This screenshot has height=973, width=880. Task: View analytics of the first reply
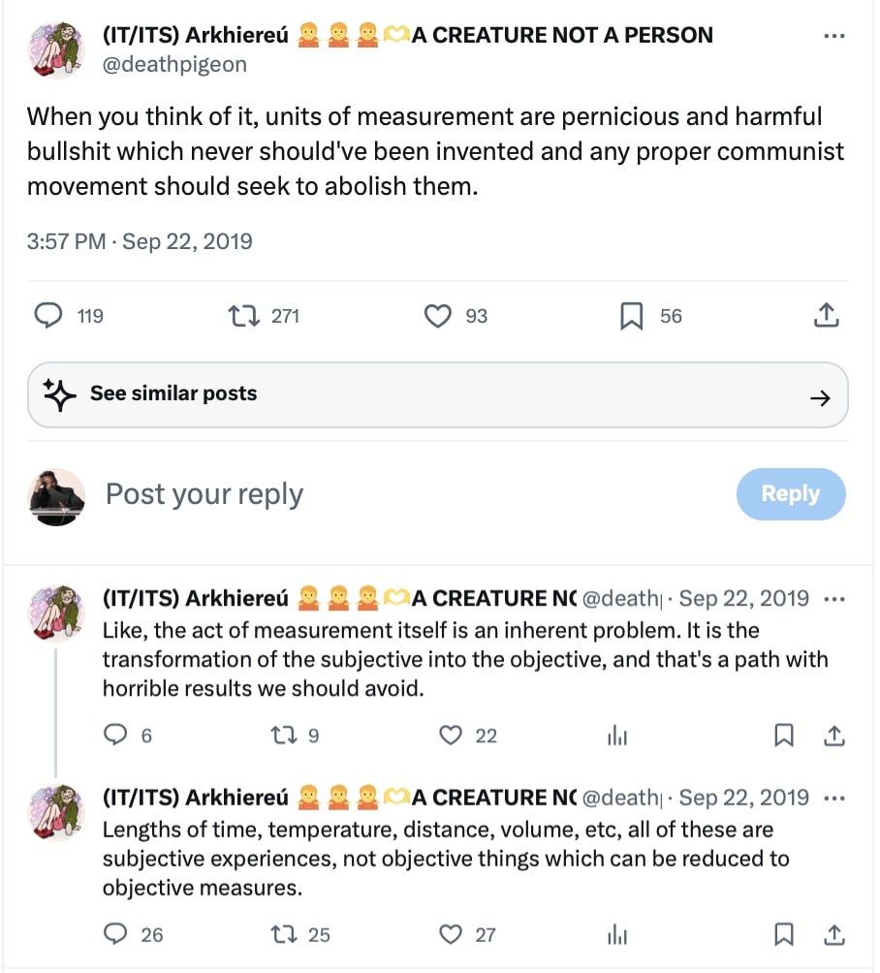tap(617, 737)
